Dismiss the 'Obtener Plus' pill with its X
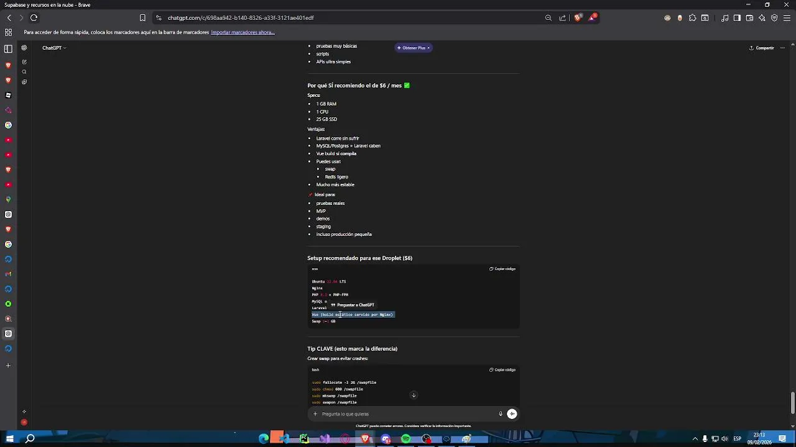 [x=428, y=48]
